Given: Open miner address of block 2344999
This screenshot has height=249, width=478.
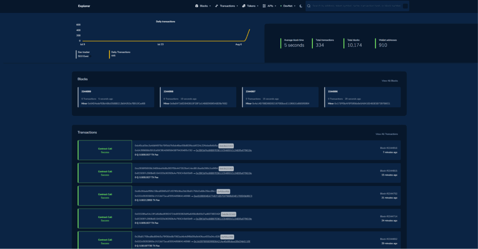Looking at the screenshot, I should click(116, 103).
